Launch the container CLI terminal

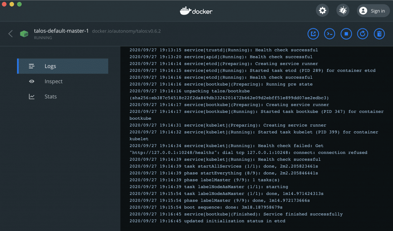[330, 34]
